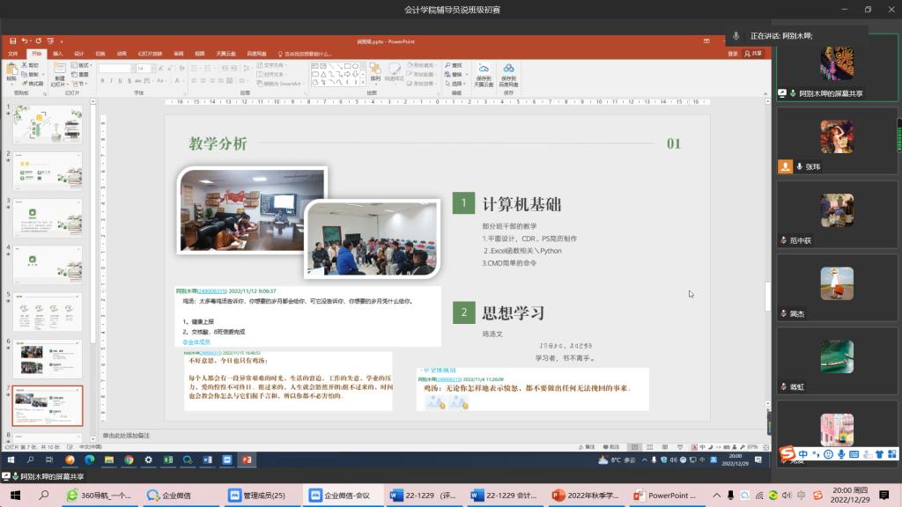Click New Slide icon in ribbon

[60, 71]
